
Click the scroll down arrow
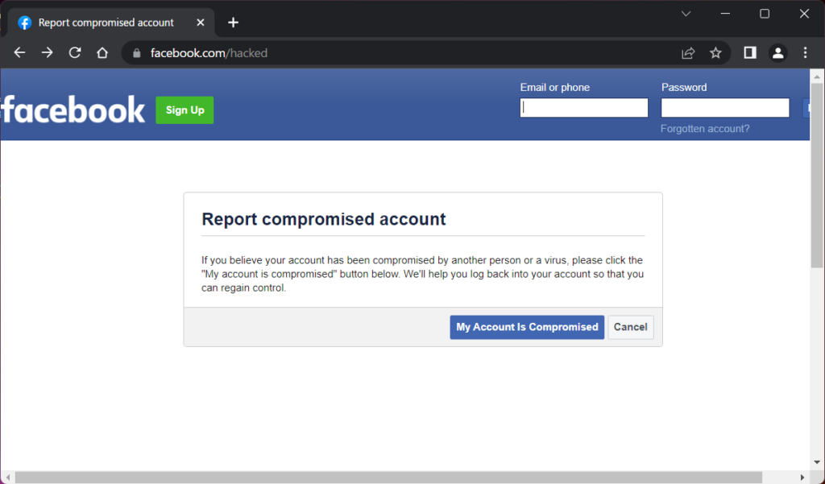coord(817,462)
